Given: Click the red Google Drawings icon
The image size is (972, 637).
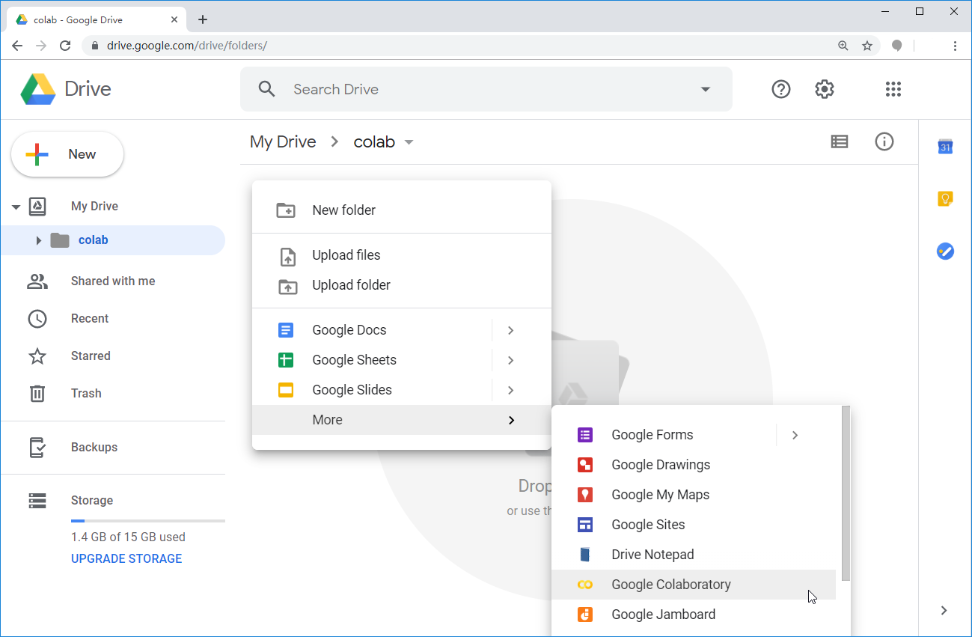Looking at the screenshot, I should tap(585, 465).
